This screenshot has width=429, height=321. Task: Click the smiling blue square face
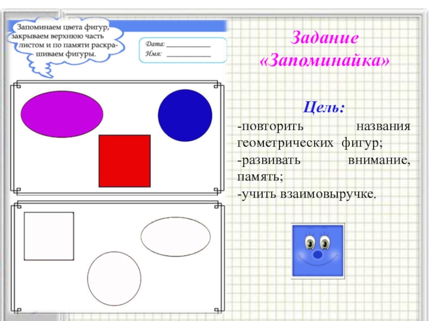[x=318, y=251]
